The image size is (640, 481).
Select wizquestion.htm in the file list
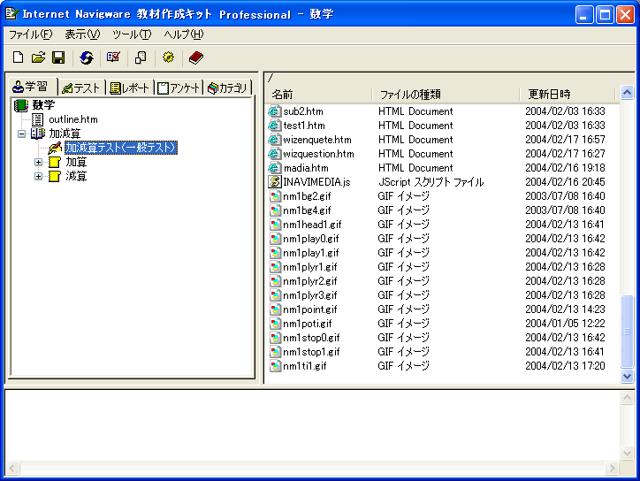coord(319,154)
